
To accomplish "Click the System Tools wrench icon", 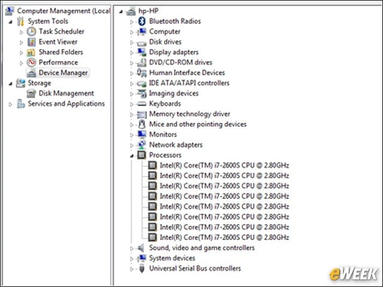I will coord(20,22).
